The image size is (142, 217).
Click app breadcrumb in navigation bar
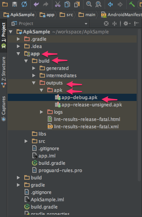point(47,15)
